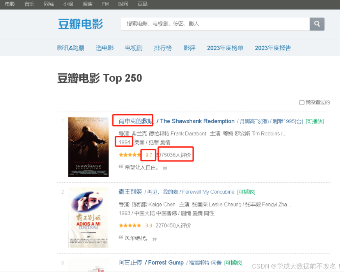This screenshot has height=272, width=344.
Task: Click the 1994 / 美国 / 犯罪 剧情 line
Action: (x=144, y=142)
